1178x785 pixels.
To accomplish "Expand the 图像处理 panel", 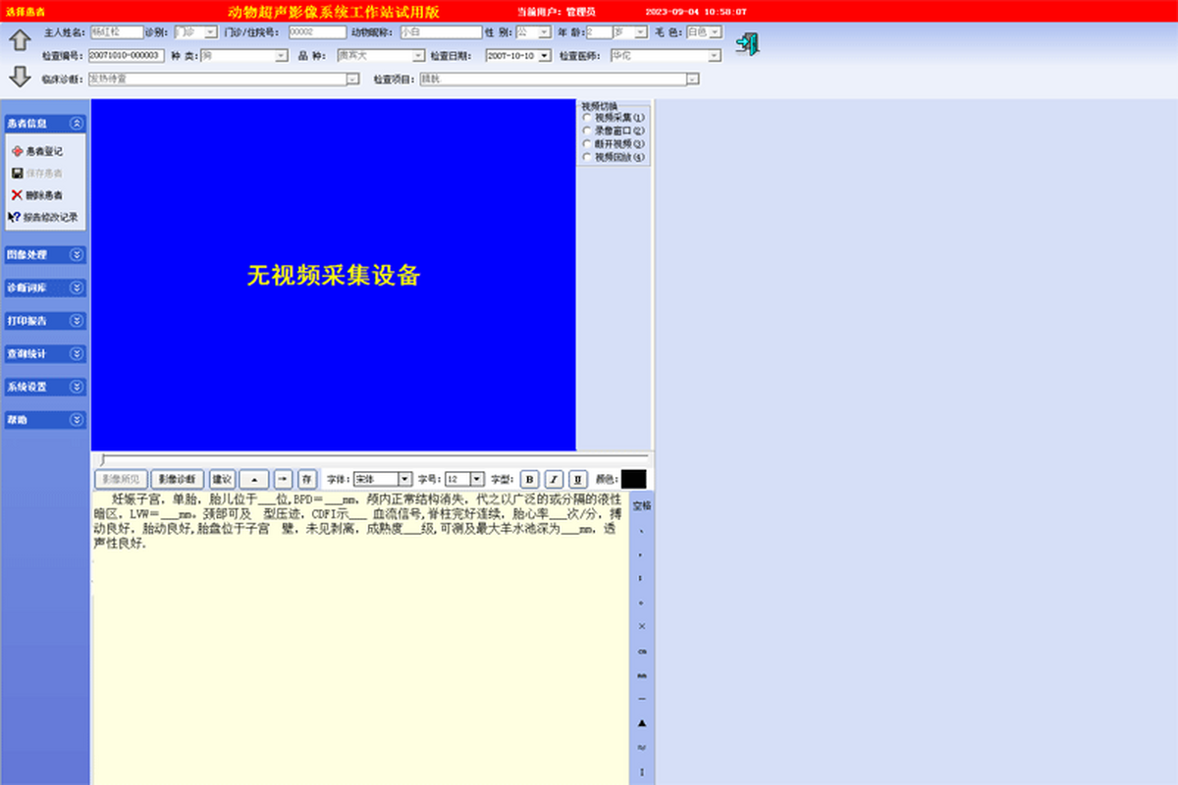I will (77, 254).
